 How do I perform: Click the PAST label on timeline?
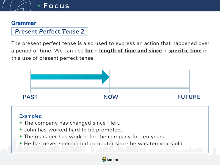tap(30, 97)
